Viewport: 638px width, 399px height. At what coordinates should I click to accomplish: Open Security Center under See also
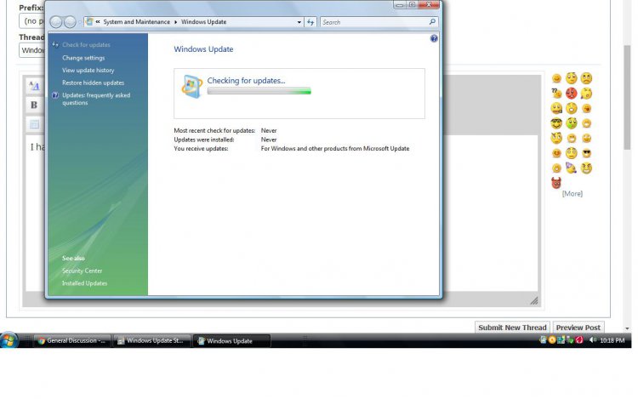tap(82, 271)
